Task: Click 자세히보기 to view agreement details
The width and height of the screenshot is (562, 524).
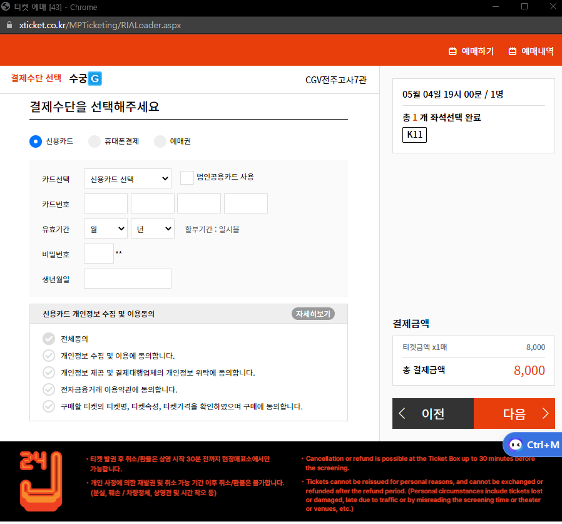Action: pos(313,314)
